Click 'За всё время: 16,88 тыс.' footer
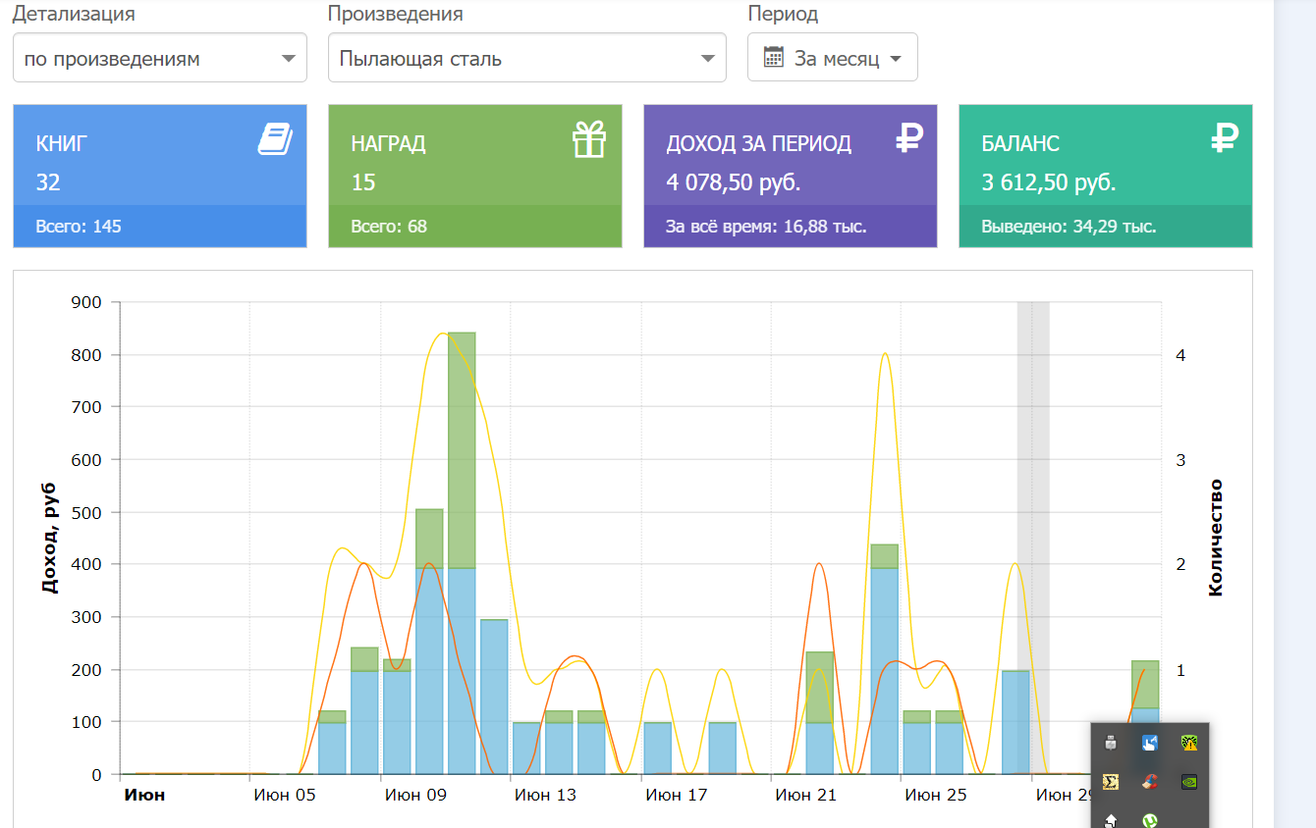 (x=766, y=227)
